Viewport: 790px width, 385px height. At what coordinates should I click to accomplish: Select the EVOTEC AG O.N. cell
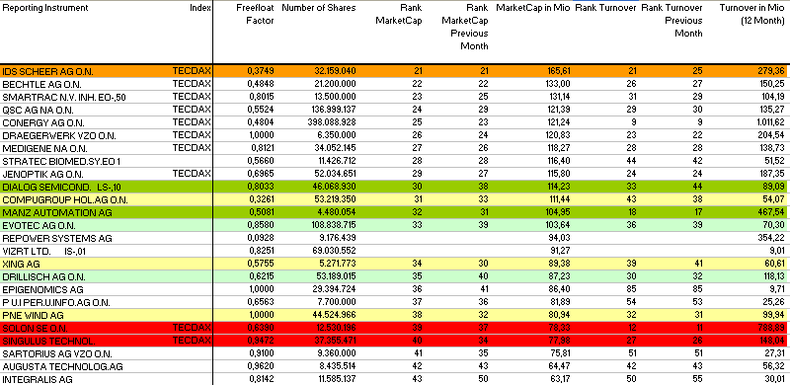click(39, 226)
